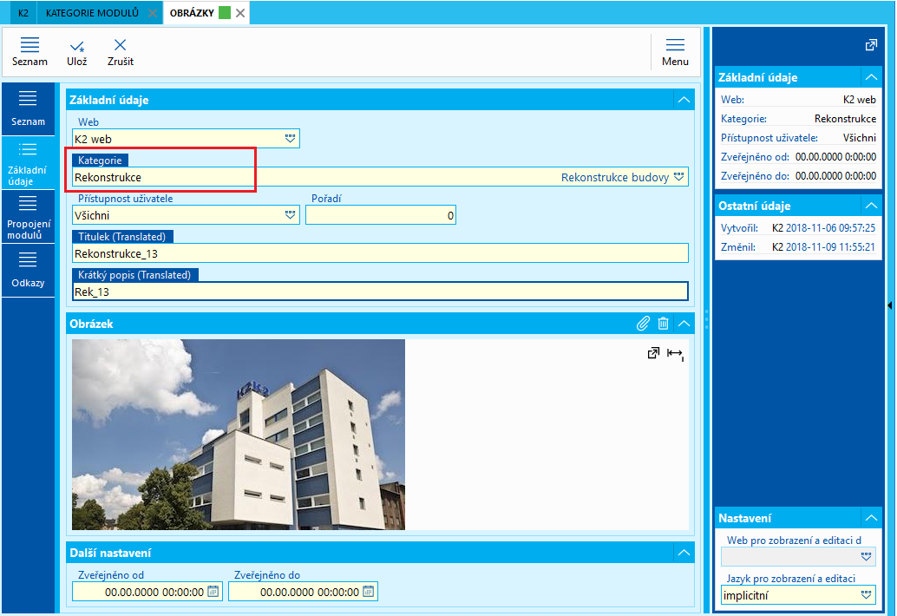Collapse right panel Základní údaje section

tap(871, 77)
